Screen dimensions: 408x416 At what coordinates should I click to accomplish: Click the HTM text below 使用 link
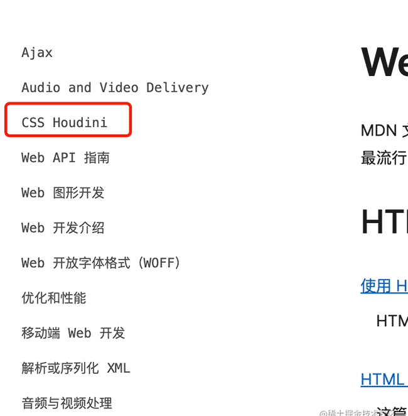(x=392, y=320)
